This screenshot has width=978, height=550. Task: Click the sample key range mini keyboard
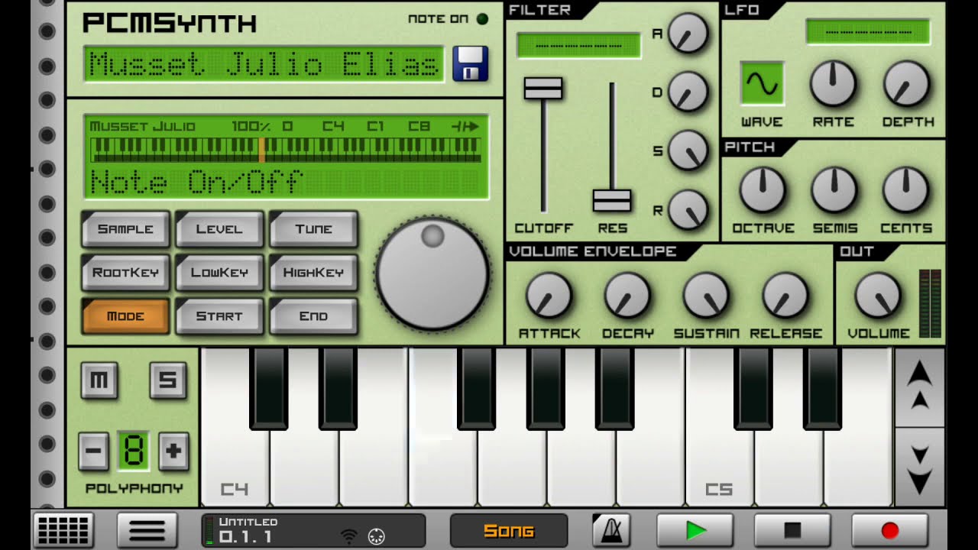286,149
